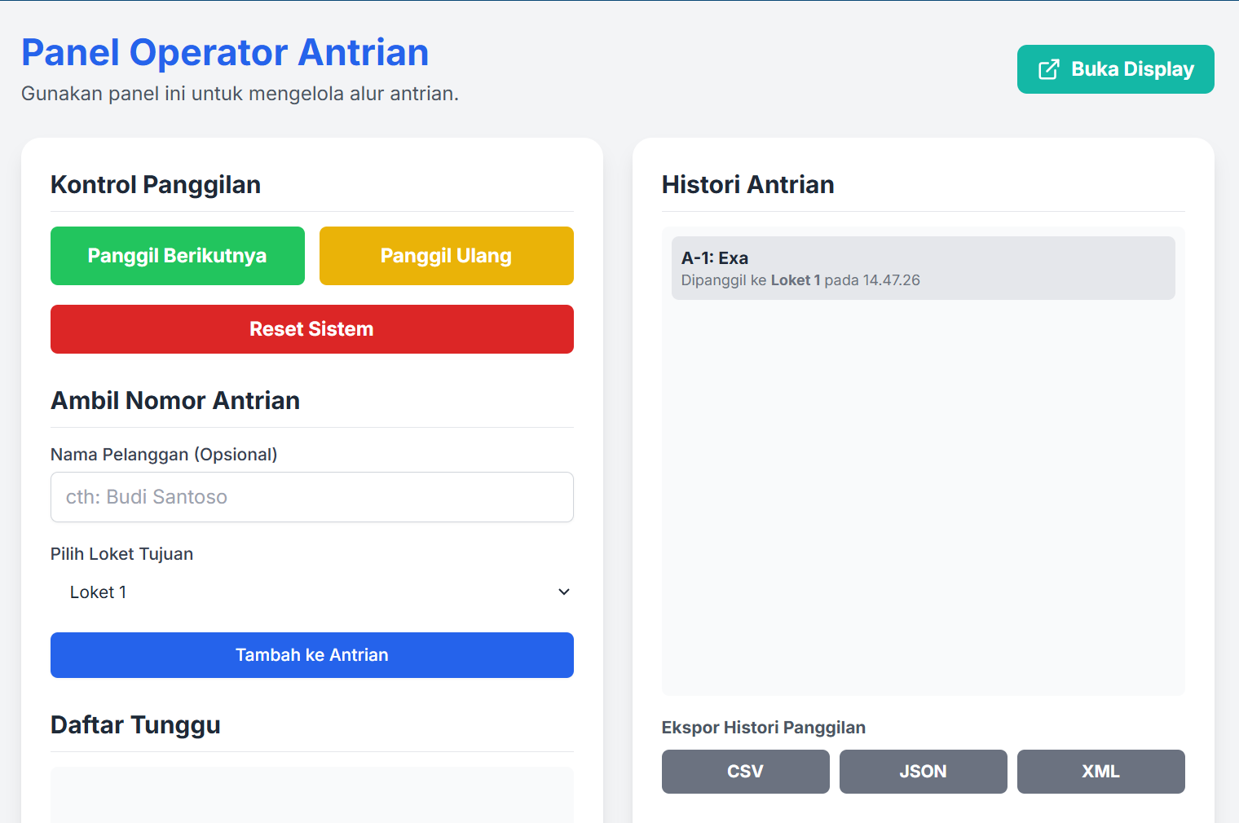
Task: Select the A-1: Exa history entry
Action: [x=923, y=268]
